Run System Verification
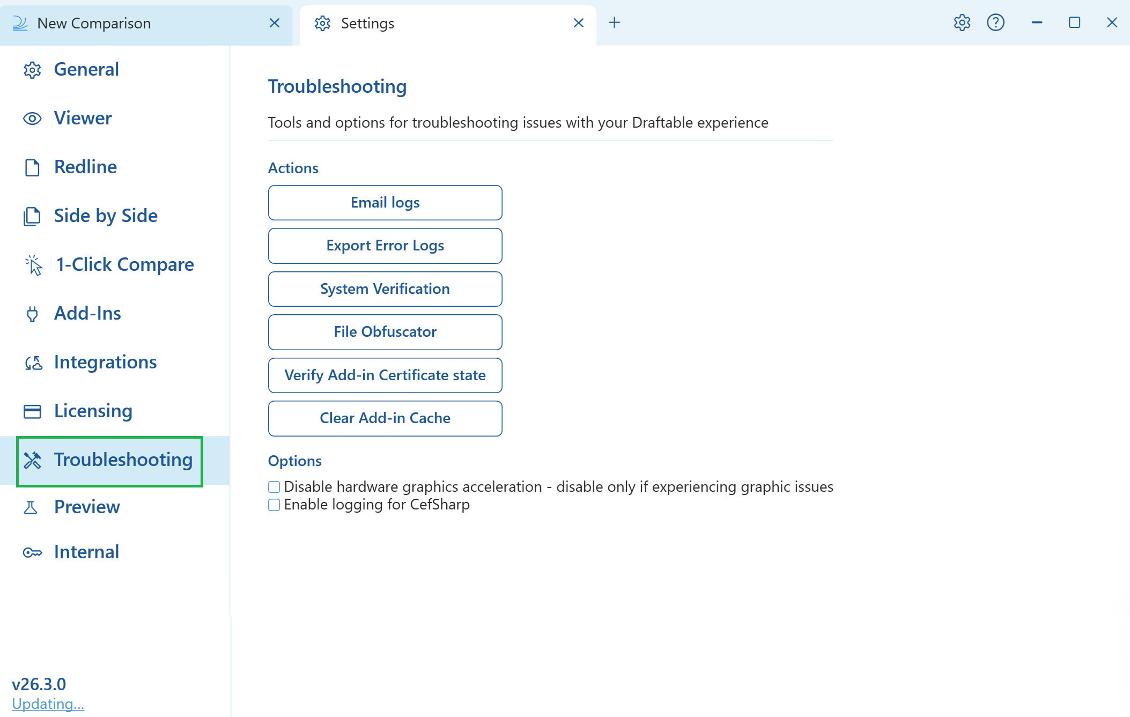The width and height of the screenshot is (1130, 717). tap(385, 289)
